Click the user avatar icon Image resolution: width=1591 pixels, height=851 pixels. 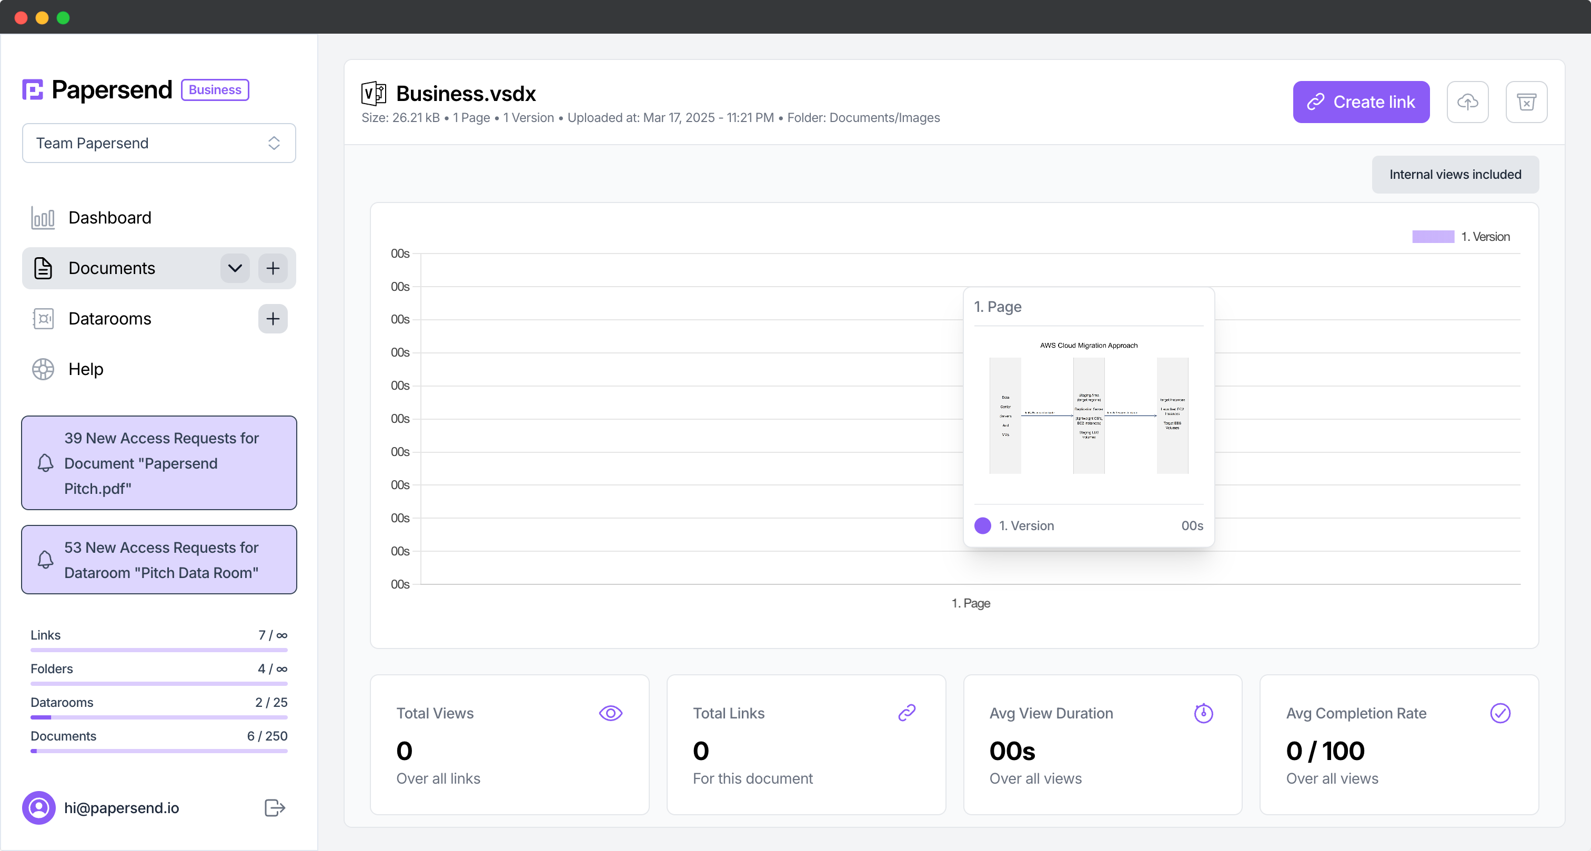[x=39, y=807]
